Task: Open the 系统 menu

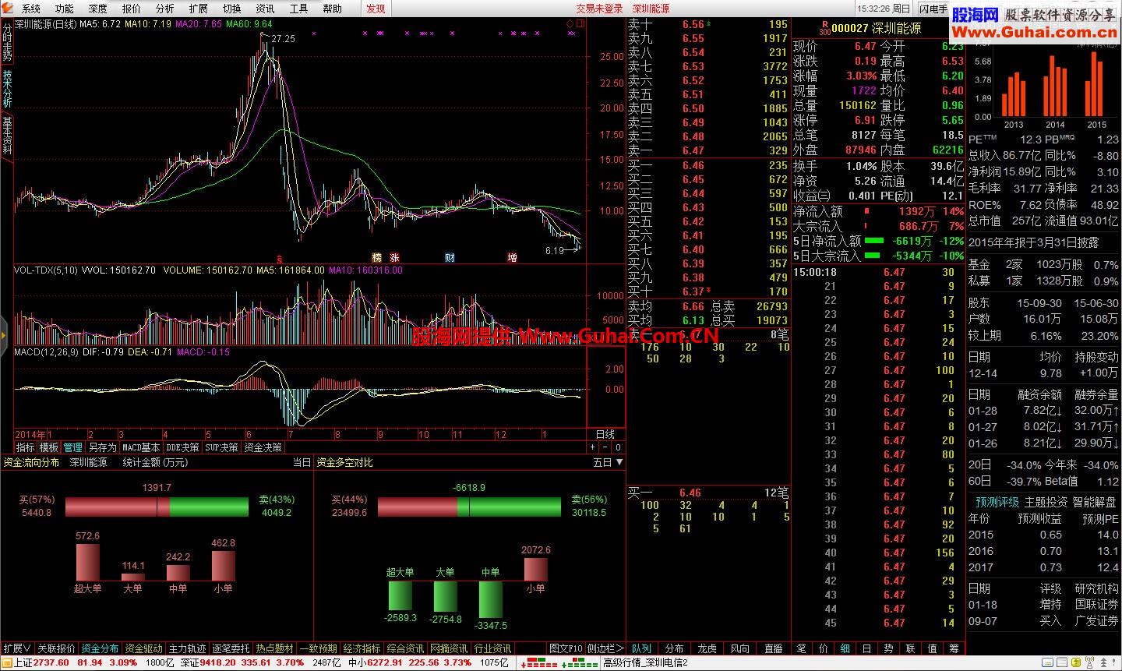Action: pyautogui.click(x=30, y=9)
